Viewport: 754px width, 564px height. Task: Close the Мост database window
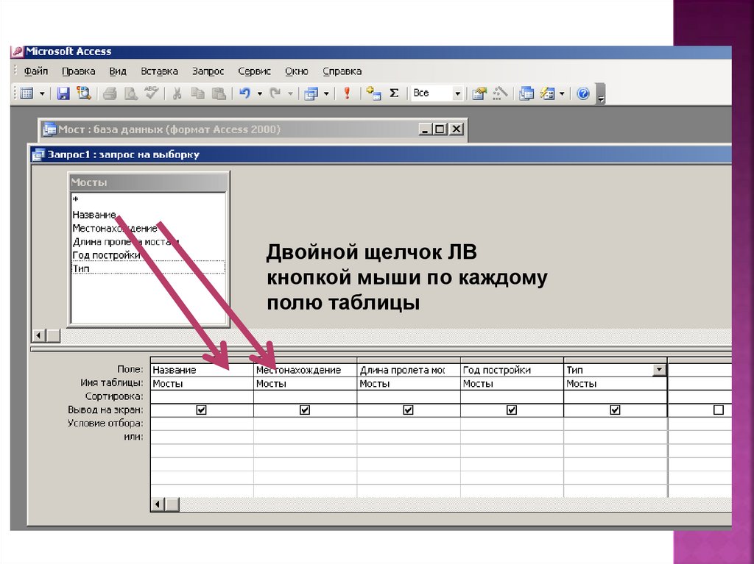[457, 129]
